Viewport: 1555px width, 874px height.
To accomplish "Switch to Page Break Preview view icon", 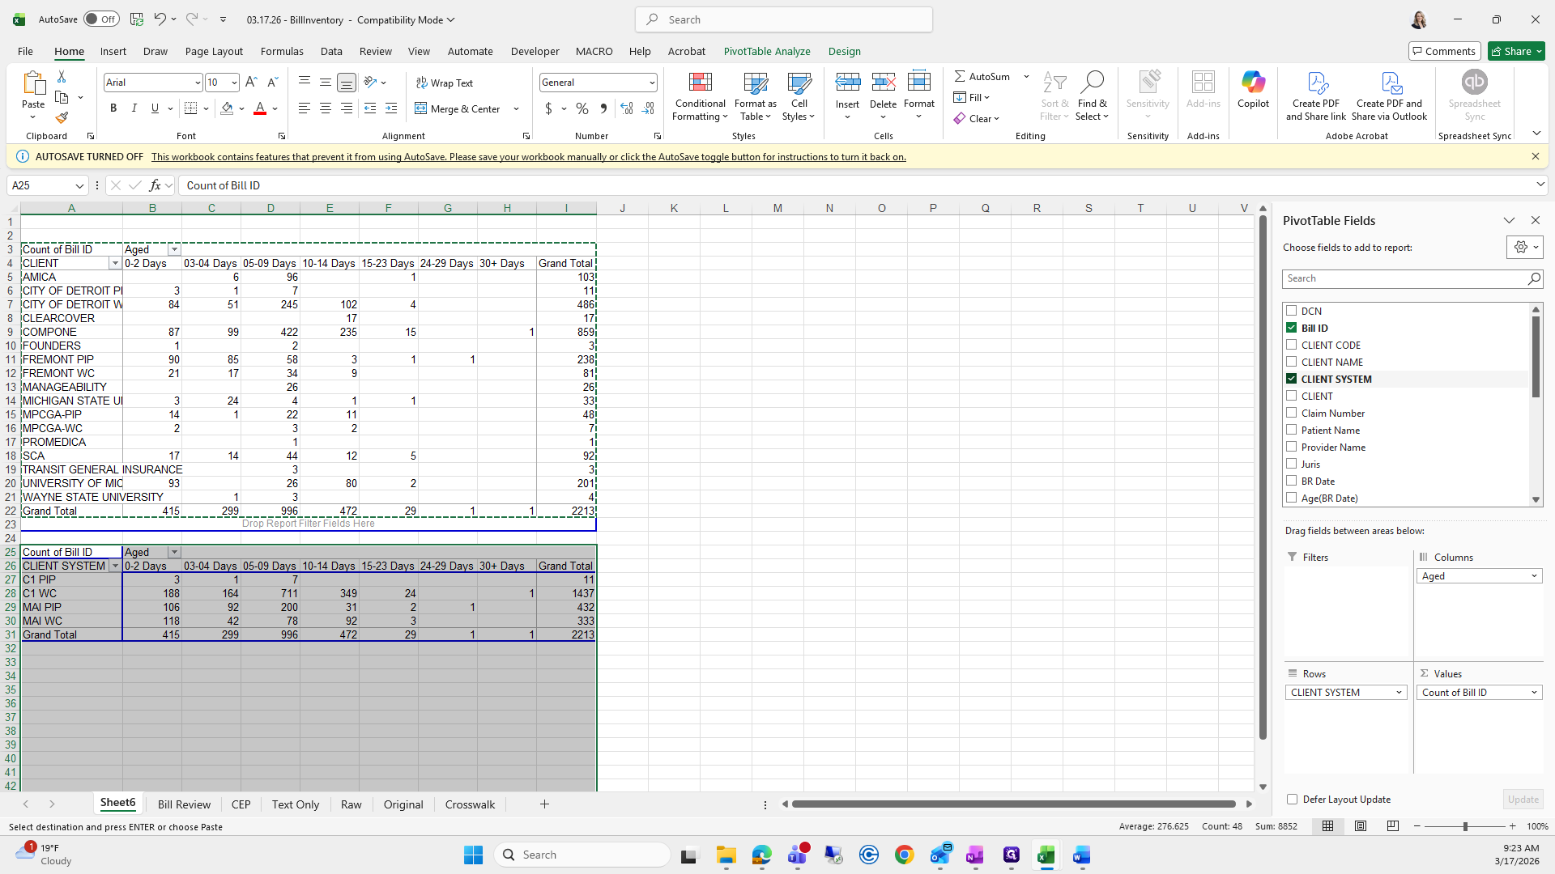I will 1392,826.
